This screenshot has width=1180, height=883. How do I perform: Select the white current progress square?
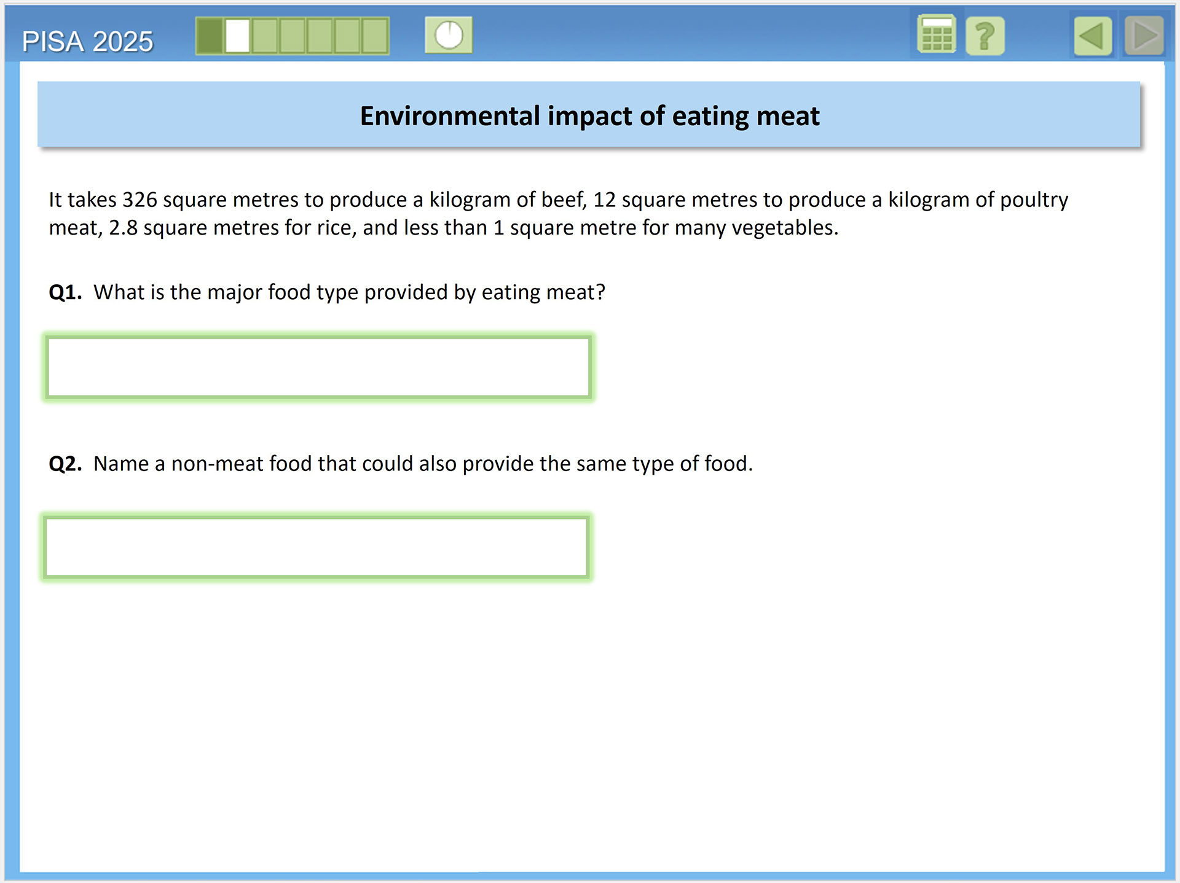[238, 36]
